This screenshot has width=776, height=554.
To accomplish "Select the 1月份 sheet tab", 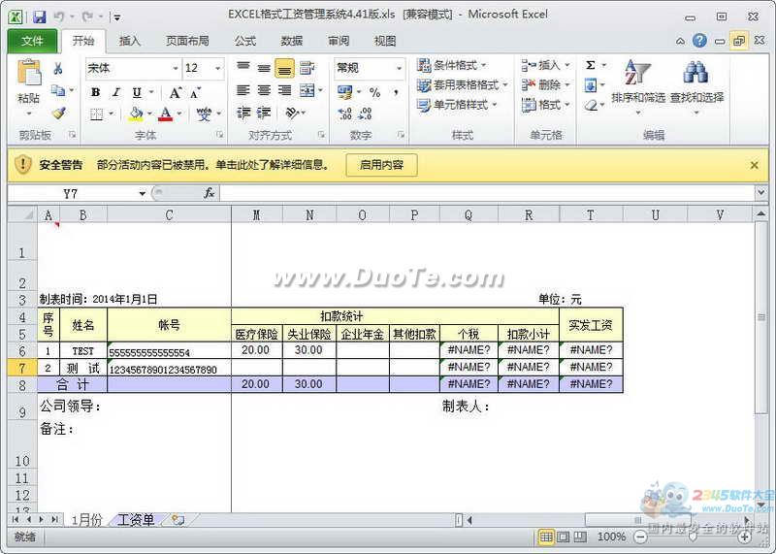I will 87,520.
